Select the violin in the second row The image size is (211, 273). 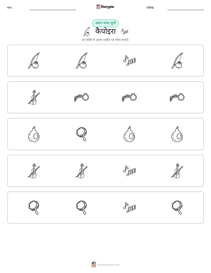click(x=34, y=97)
